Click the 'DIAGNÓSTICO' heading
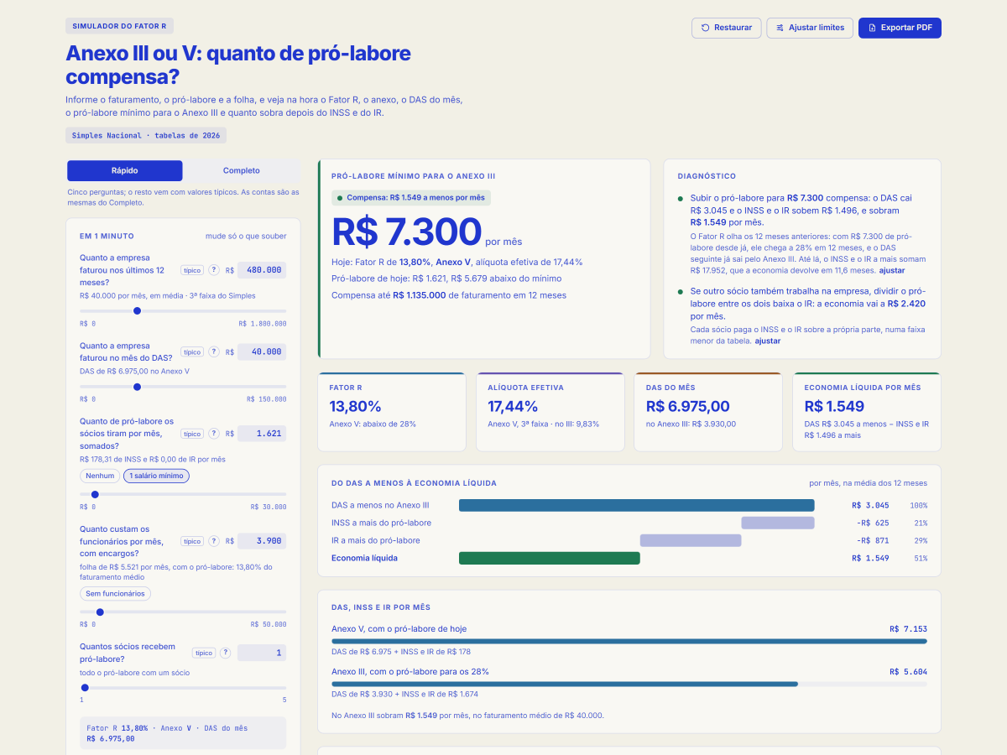 tap(707, 176)
